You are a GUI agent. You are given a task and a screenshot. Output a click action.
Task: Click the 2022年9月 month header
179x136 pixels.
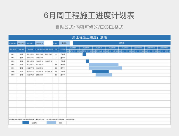tap(125, 48)
